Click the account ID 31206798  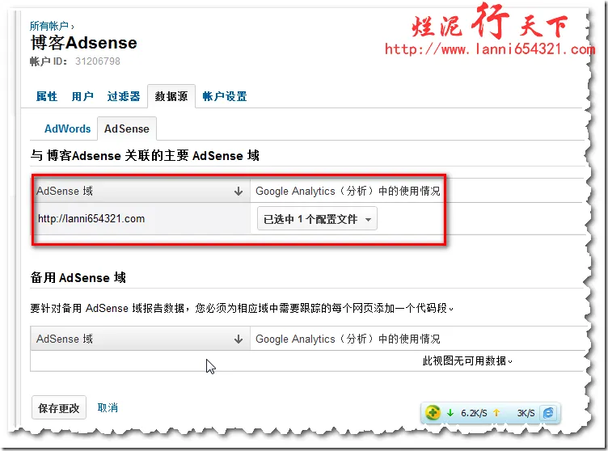click(98, 61)
